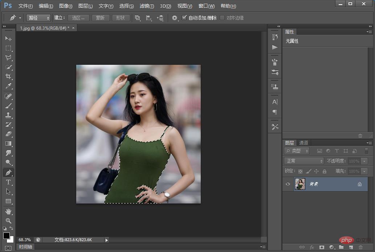This screenshot has width=375, height=252.
Task: Open the 路径 mode dropdown
Action: (x=38, y=18)
